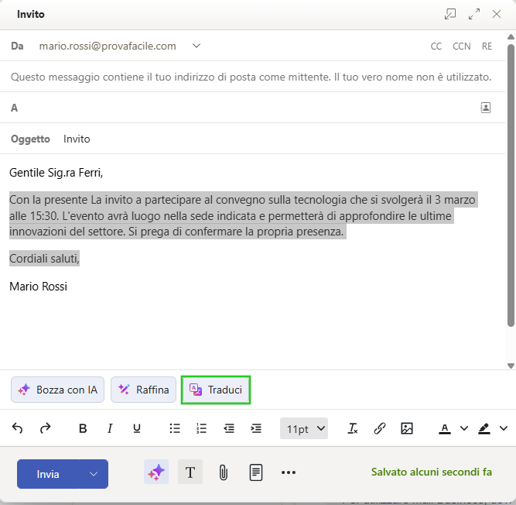Undo the last edit
Viewport: 516px width, 505px height.
(x=18, y=428)
